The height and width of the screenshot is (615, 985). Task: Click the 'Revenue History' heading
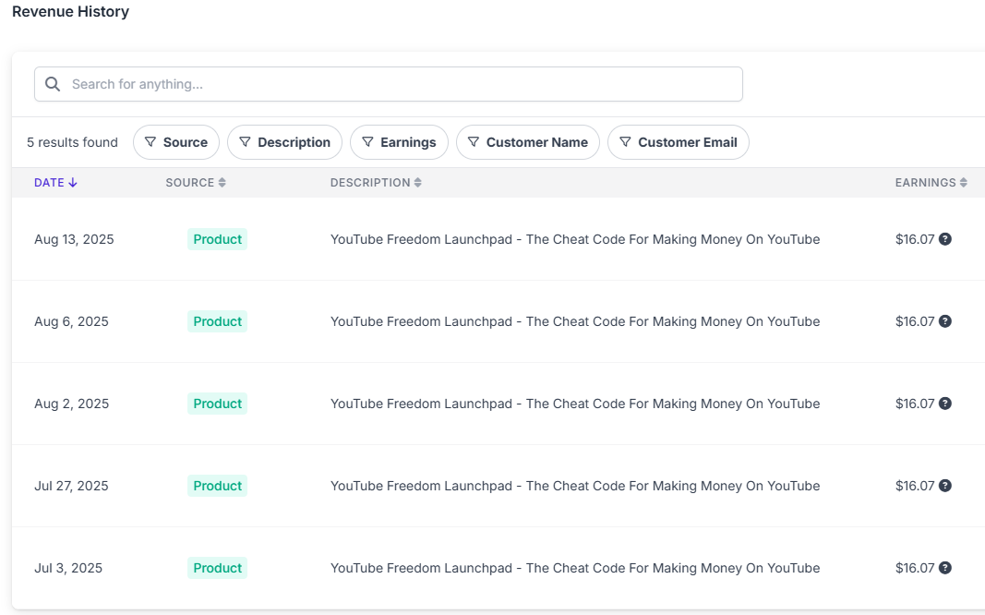[x=70, y=12]
